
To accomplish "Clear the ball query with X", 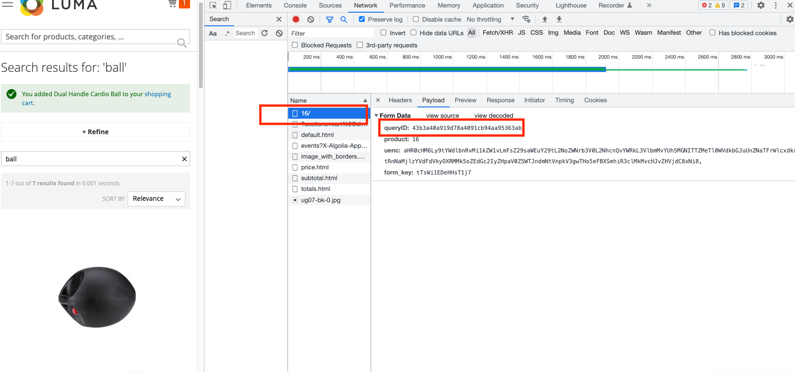I will 184,159.
